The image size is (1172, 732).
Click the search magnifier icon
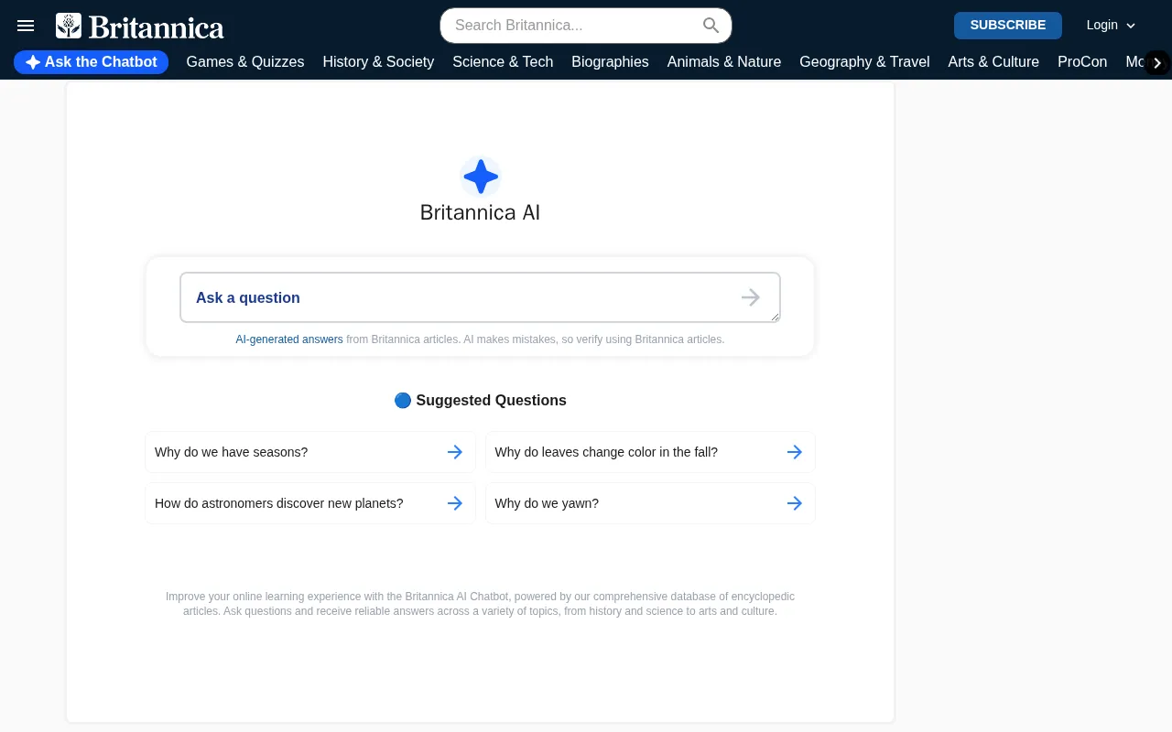[711, 26]
